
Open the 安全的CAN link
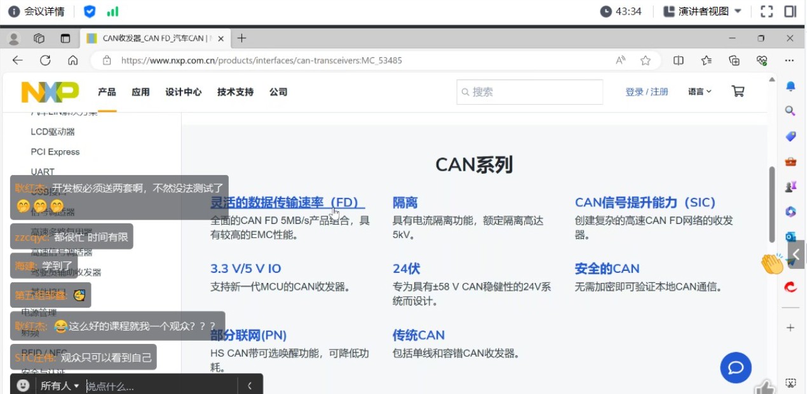pos(607,268)
